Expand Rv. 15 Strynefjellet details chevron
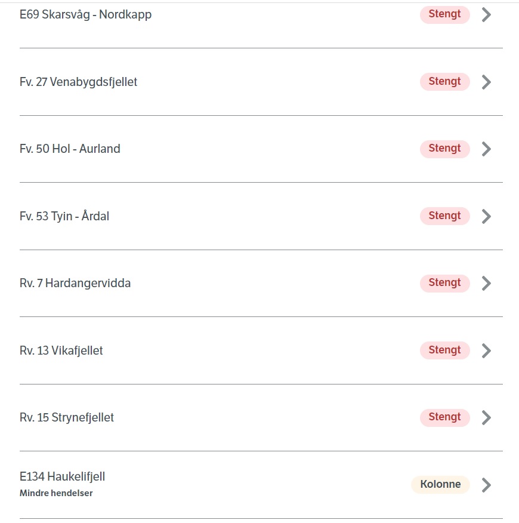Viewport: 519px width, 523px height. pyautogui.click(x=486, y=417)
